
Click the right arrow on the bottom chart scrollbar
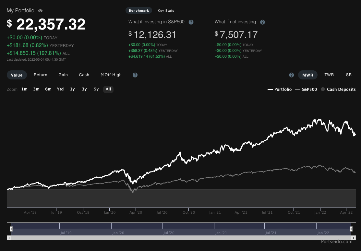353,238
